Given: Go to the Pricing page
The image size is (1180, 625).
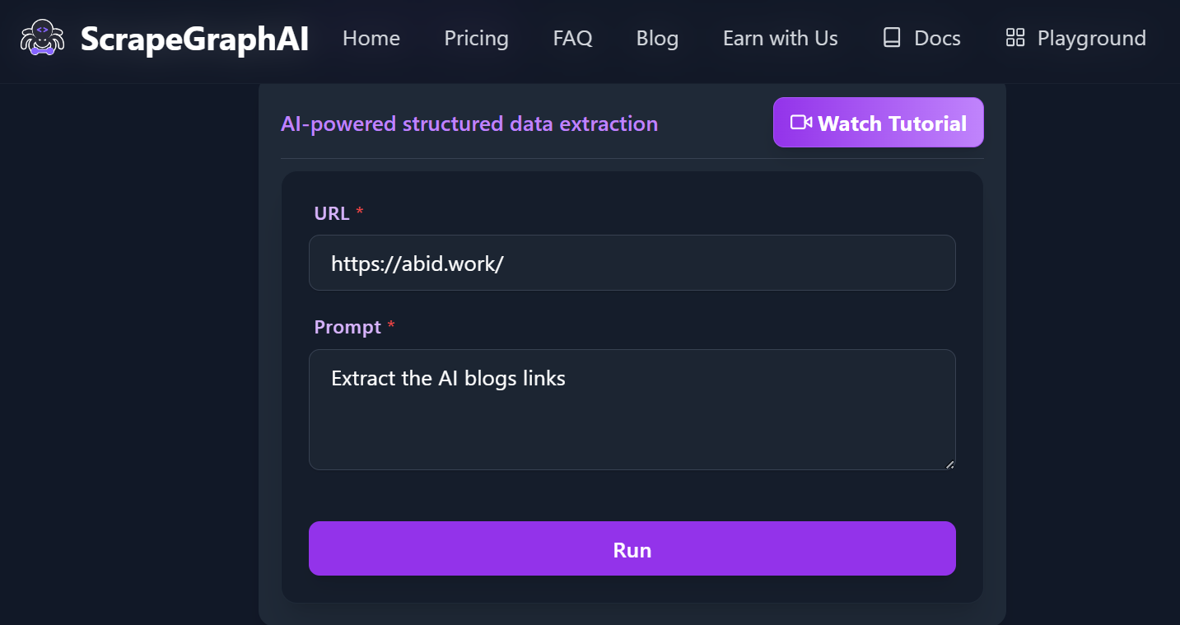Looking at the screenshot, I should coord(476,39).
